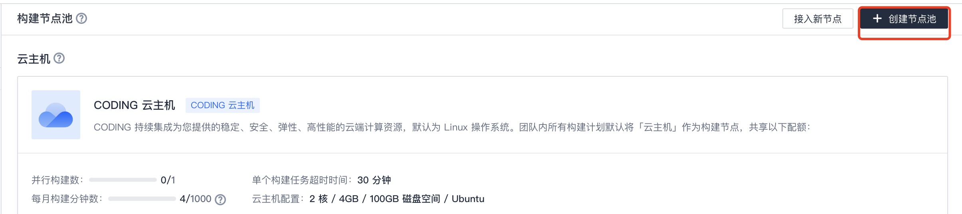Click the 每月构建分钟数 label
Image resolution: width=962 pixels, height=214 pixels.
(67, 199)
